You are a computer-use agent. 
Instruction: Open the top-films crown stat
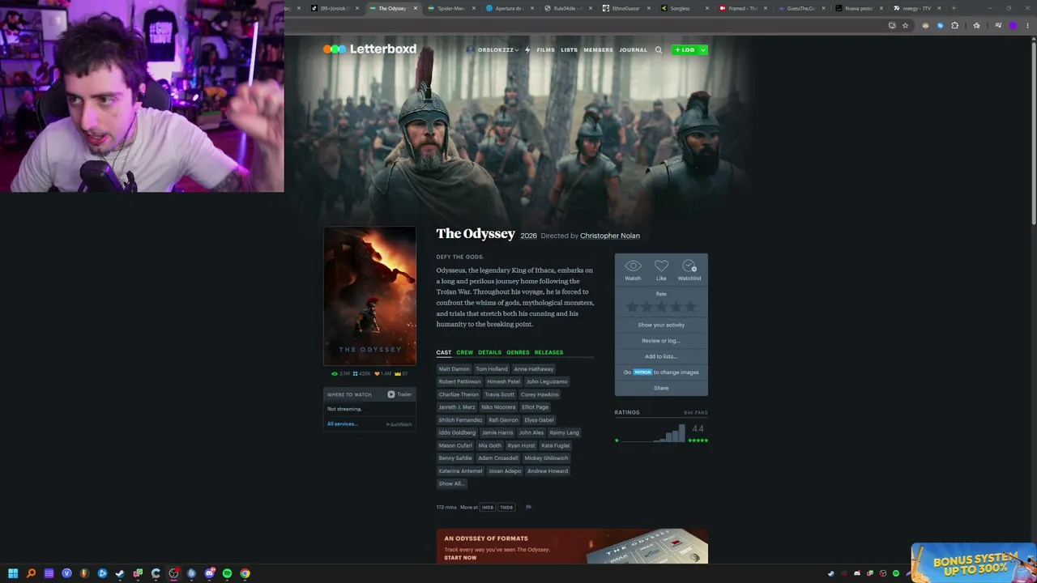coord(400,373)
